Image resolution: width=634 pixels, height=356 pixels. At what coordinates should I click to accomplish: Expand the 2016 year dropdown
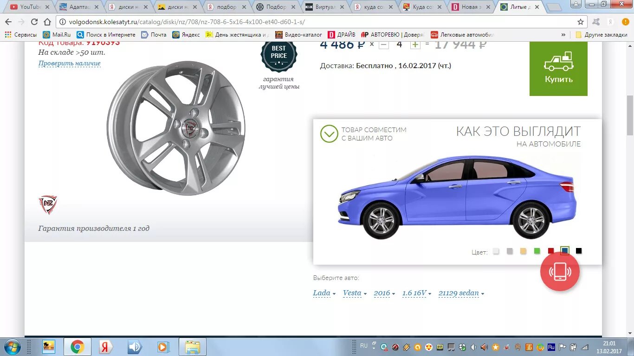384,293
